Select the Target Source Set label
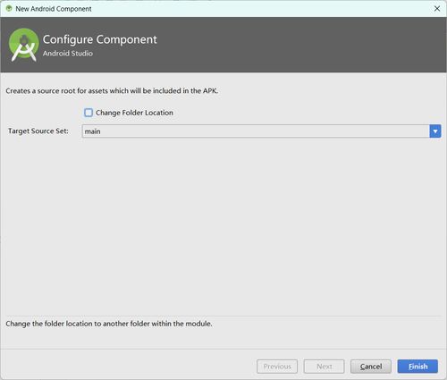447x380 pixels. tap(38, 131)
